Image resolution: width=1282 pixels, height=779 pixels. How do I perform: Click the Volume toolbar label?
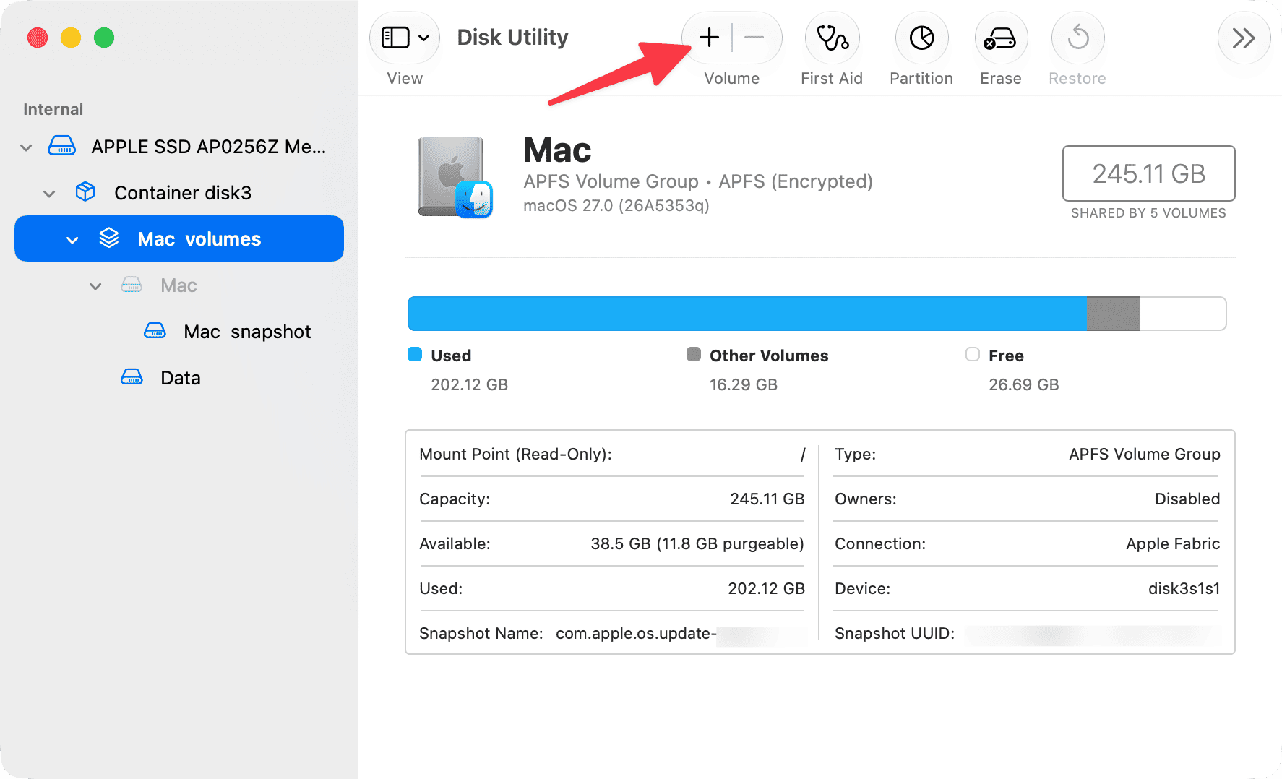pyautogui.click(x=731, y=78)
